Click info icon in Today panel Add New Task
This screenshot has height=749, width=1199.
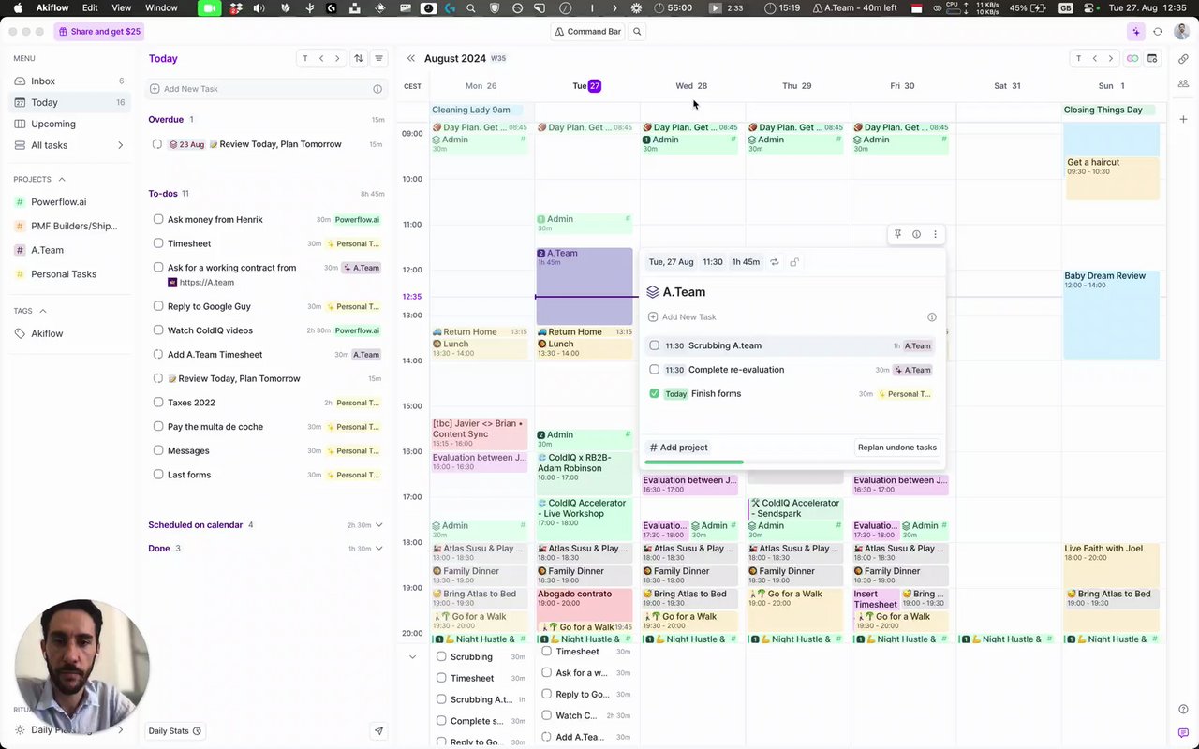[377, 89]
